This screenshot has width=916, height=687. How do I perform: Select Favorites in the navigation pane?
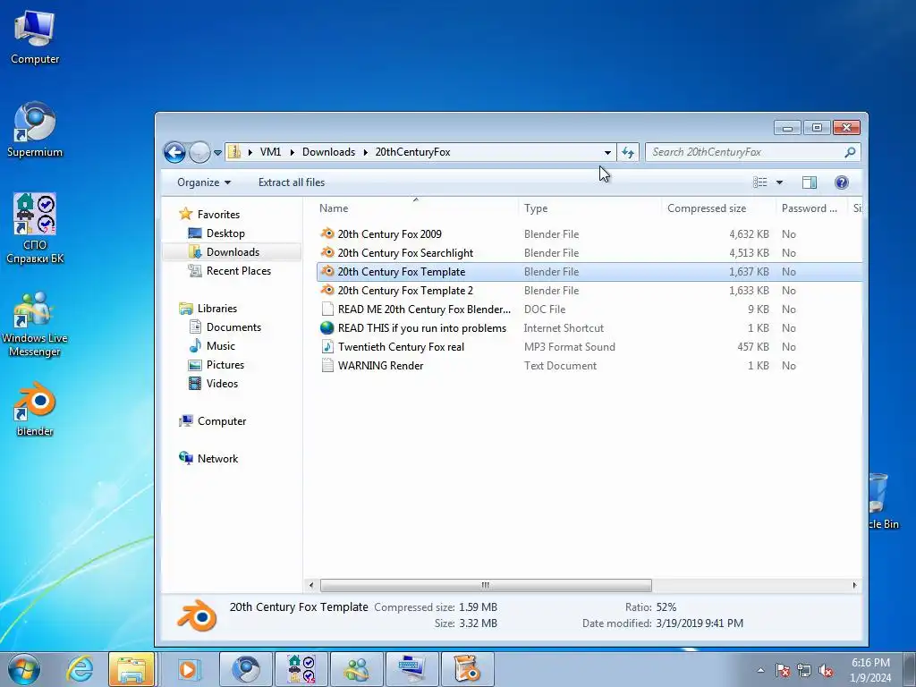(x=218, y=215)
